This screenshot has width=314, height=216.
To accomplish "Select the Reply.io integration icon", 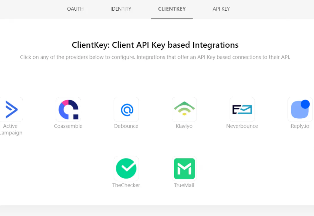I will pyautogui.click(x=300, y=109).
